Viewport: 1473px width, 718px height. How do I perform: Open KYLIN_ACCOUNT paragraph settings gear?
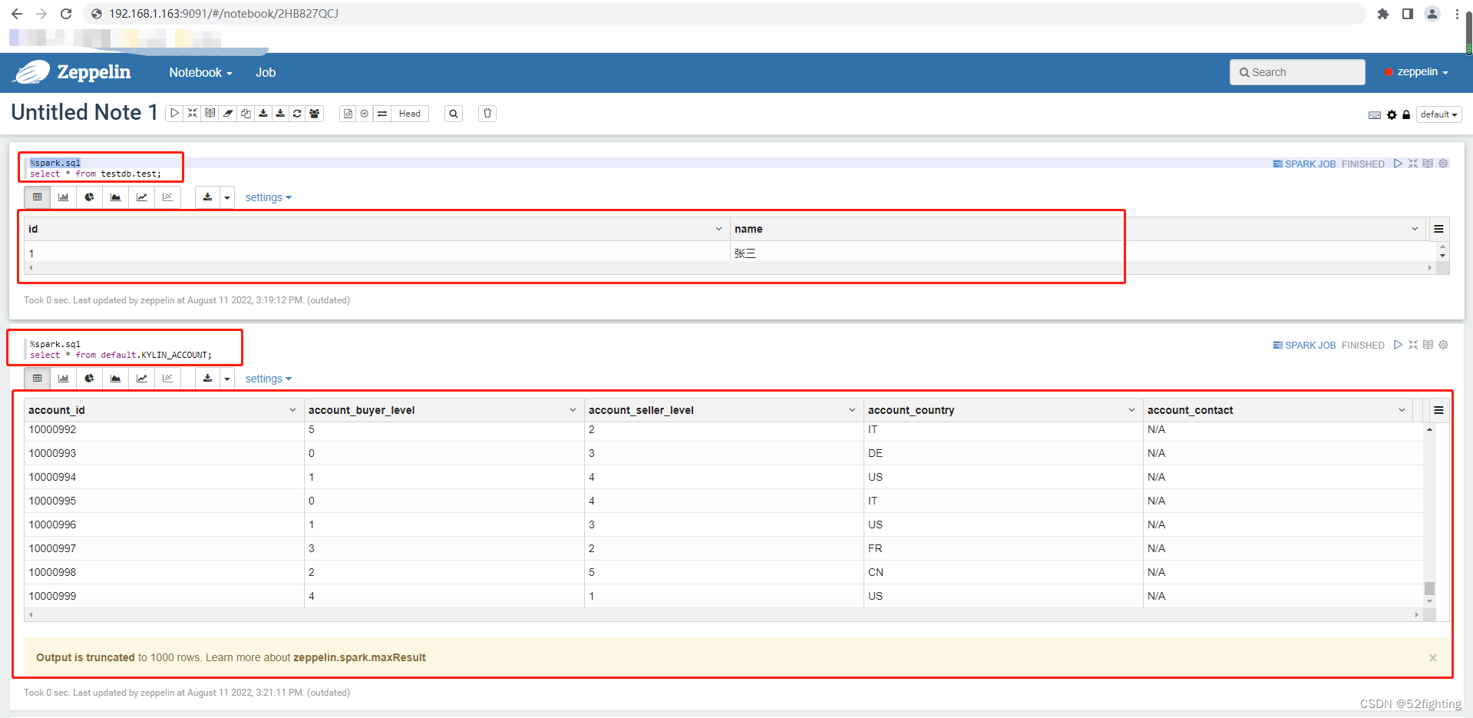pyautogui.click(x=1443, y=345)
